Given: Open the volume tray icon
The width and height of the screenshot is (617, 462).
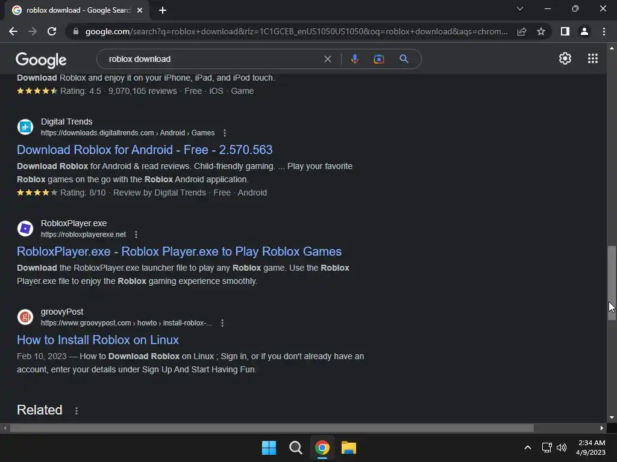Looking at the screenshot, I should click(562, 448).
